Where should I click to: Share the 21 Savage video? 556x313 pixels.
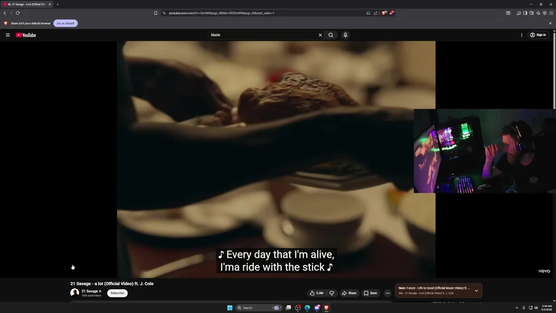coord(349,293)
